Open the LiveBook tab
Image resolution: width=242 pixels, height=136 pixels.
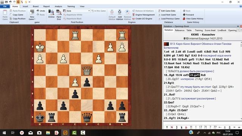[x=222, y=30]
